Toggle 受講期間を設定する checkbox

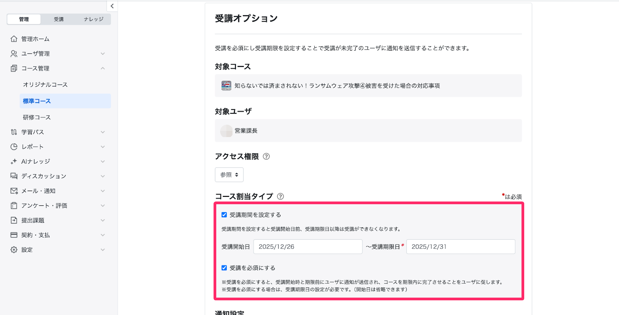coord(224,215)
